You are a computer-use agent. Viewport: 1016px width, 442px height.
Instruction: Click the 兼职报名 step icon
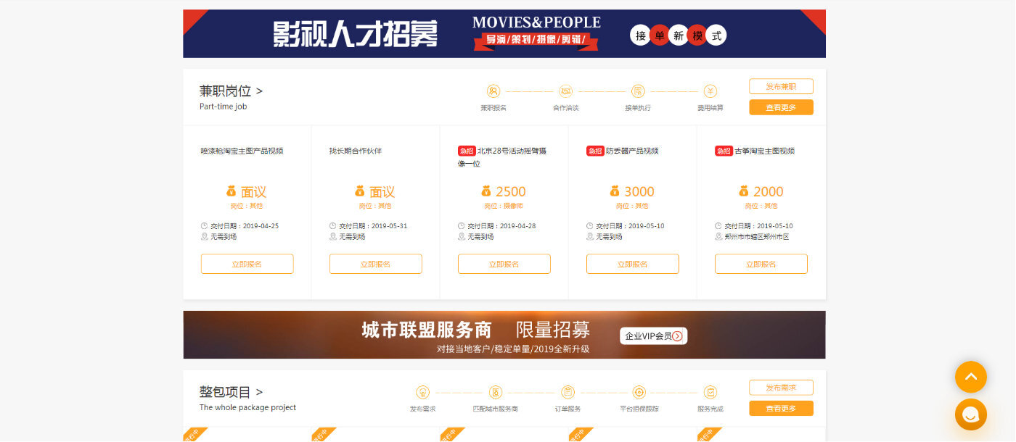tap(493, 91)
